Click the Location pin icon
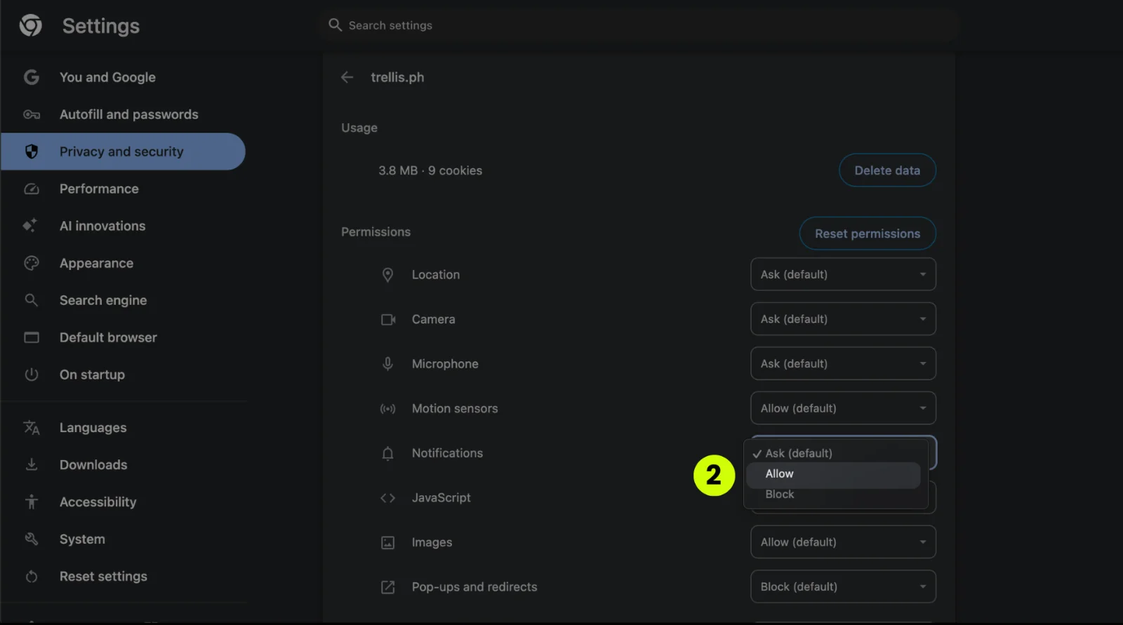The height and width of the screenshot is (625, 1123). pos(387,275)
